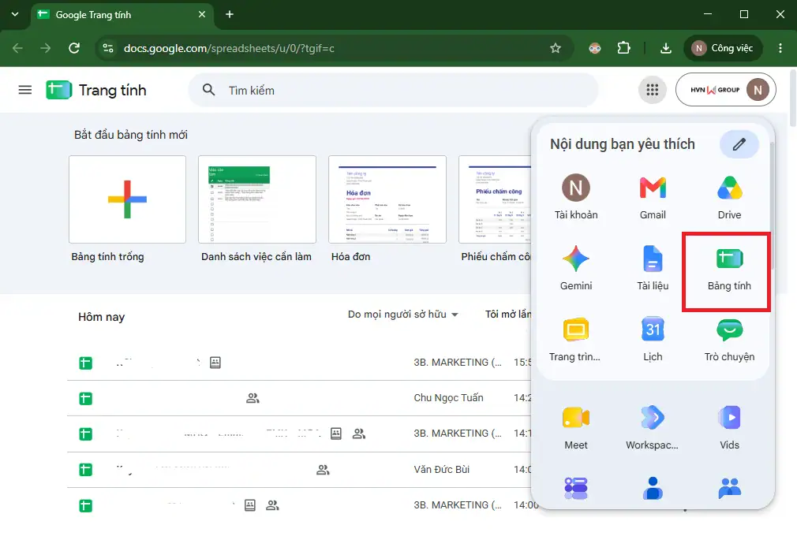Image resolution: width=797 pixels, height=536 pixels.
Task: Click the pencil edit favorites button
Action: coord(739,144)
